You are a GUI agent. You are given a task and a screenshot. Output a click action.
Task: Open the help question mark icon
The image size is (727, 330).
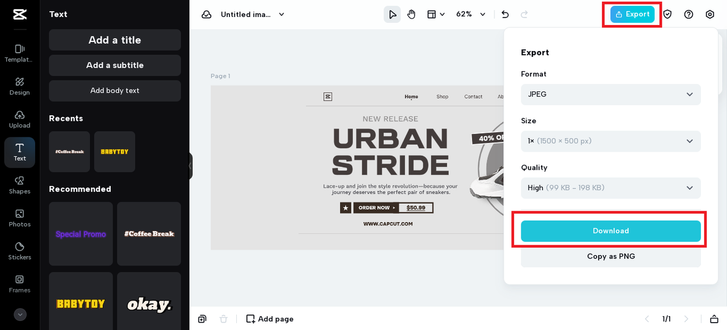(688, 14)
